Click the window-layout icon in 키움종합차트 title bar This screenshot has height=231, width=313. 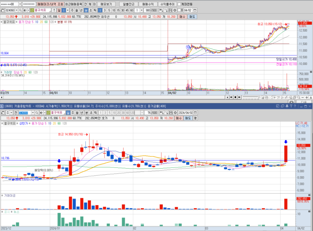[277, 106]
